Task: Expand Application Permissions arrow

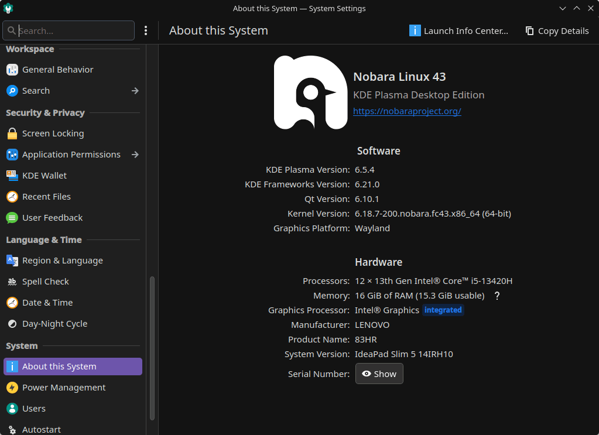Action: click(x=135, y=155)
